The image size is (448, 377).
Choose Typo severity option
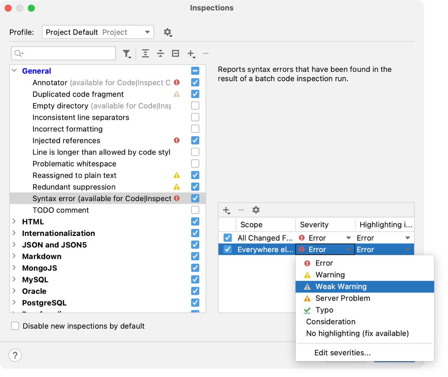[x=365, y=310]
